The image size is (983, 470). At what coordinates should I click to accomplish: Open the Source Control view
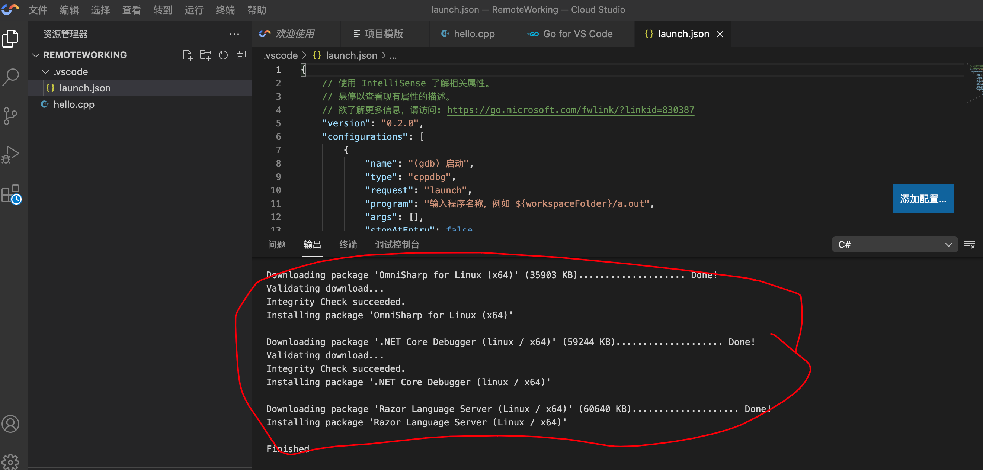[x=11, y=116]
